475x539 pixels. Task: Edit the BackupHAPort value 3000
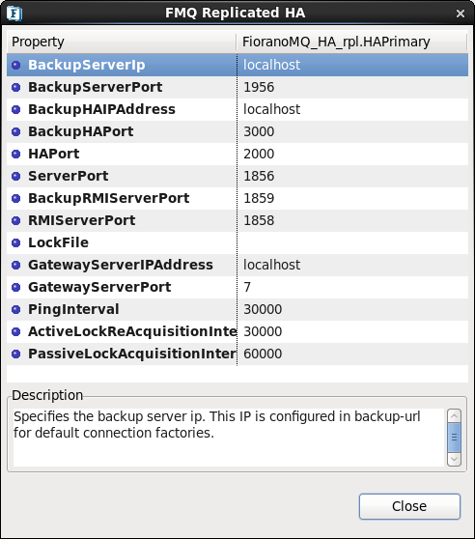click(352, 131)
